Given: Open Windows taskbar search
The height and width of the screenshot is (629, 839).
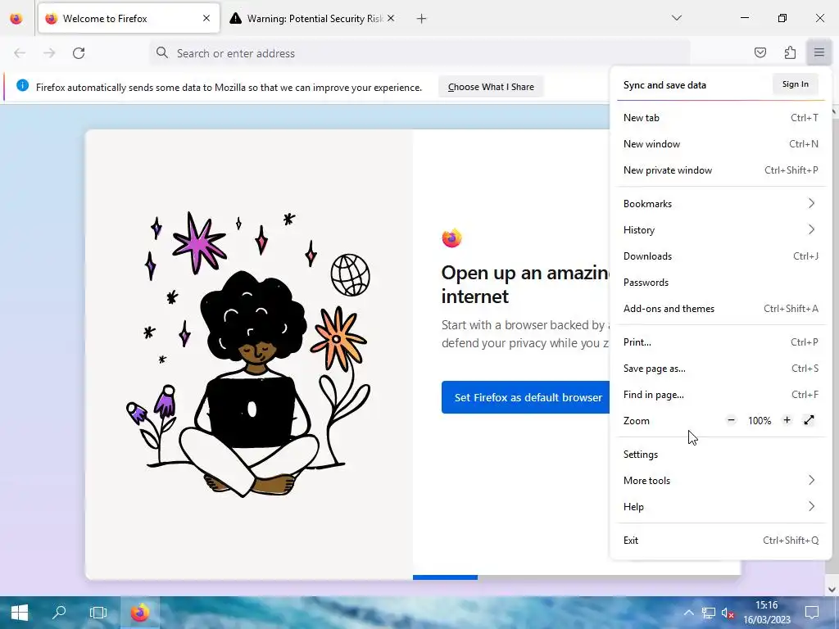Looking at the screenshot, I should click(59, 613).
